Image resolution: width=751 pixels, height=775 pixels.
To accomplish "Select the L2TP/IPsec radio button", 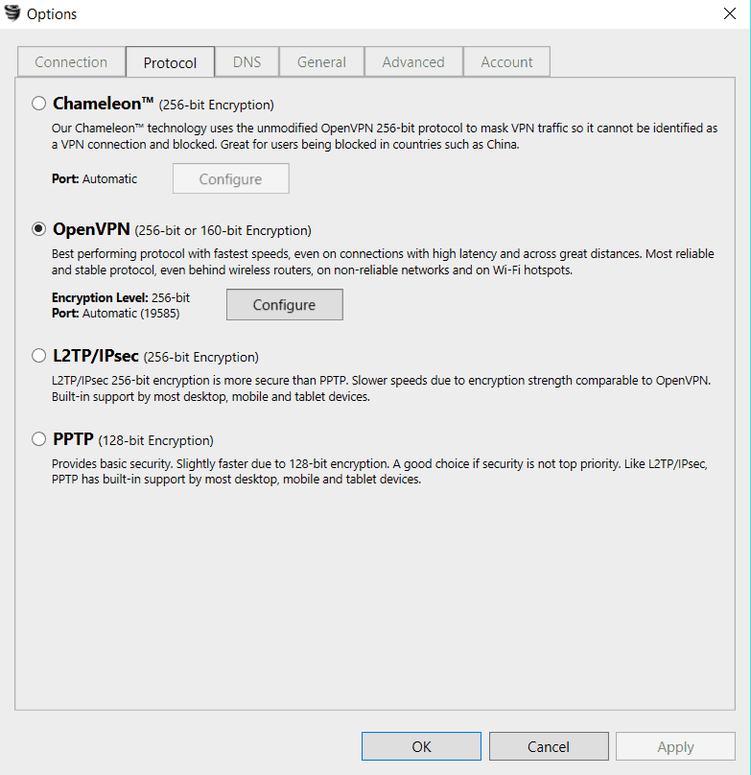I will [38, 356].
